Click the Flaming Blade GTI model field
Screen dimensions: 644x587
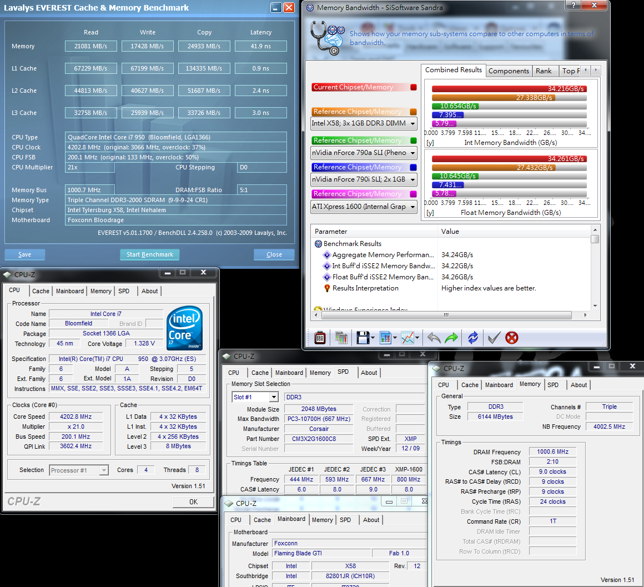(x=321, y=553)
